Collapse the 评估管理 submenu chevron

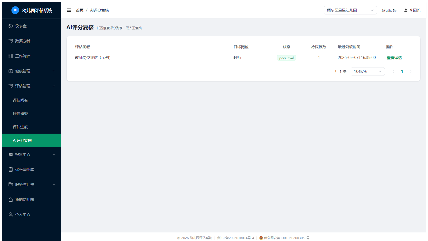click(x=54, y=86)
